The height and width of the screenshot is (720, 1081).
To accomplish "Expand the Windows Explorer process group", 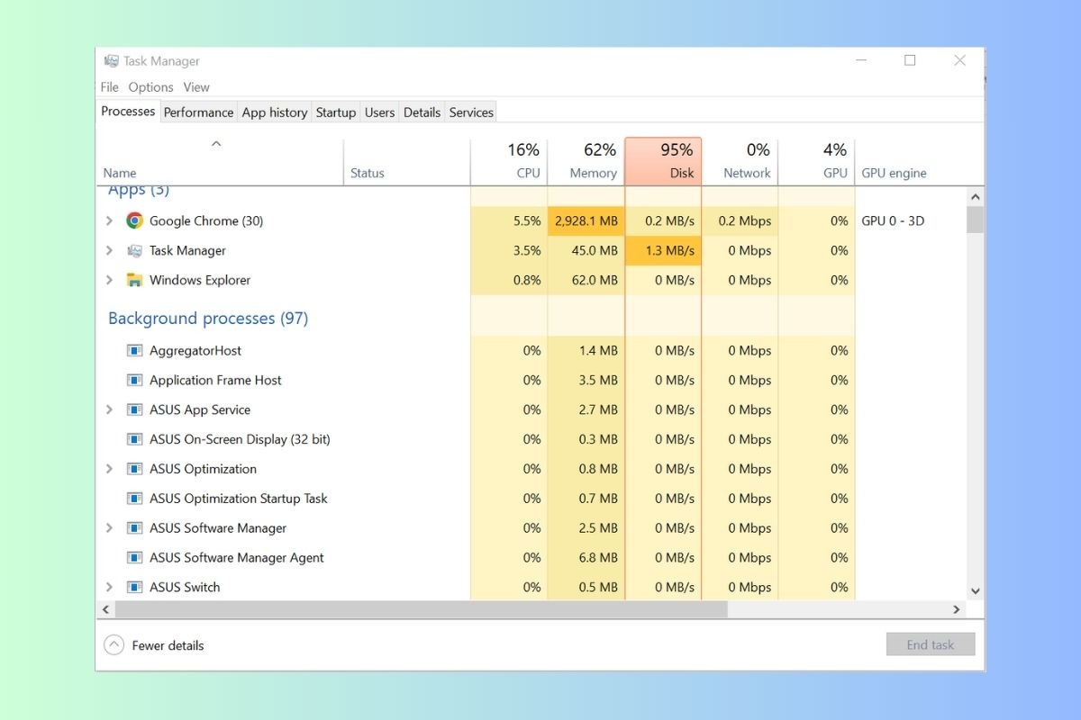I will 109,280.
